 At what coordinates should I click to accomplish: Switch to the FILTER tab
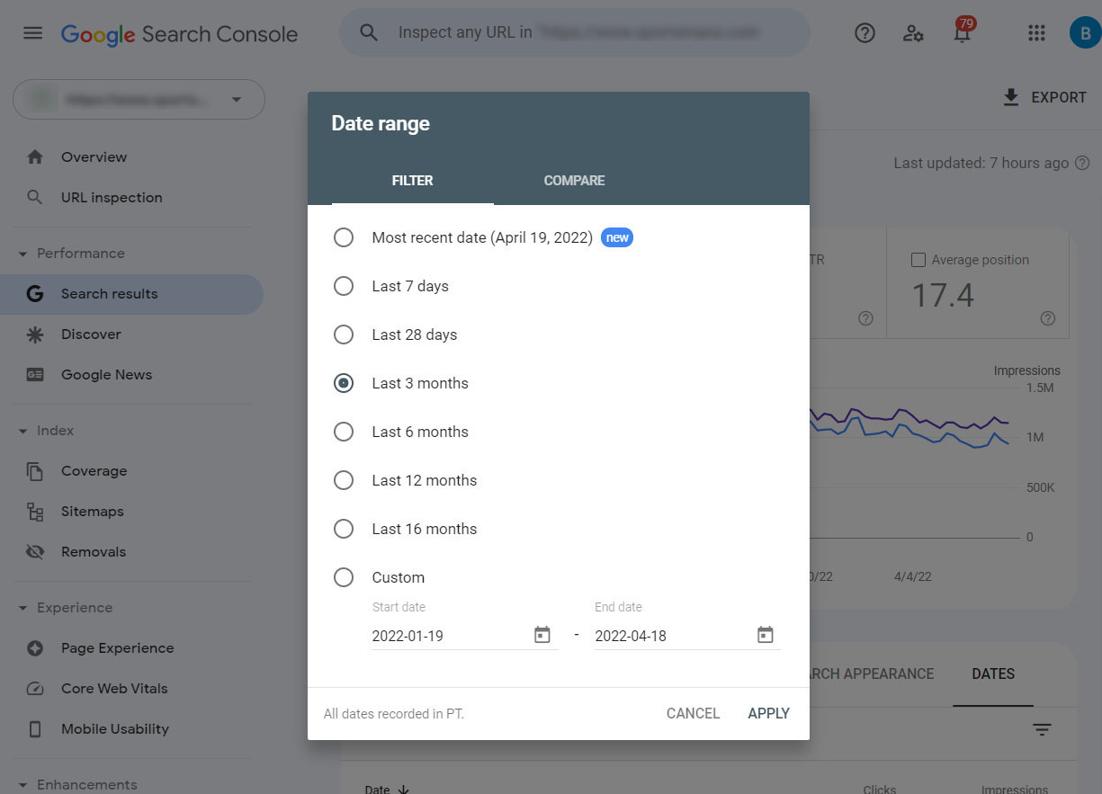(412, 181)
